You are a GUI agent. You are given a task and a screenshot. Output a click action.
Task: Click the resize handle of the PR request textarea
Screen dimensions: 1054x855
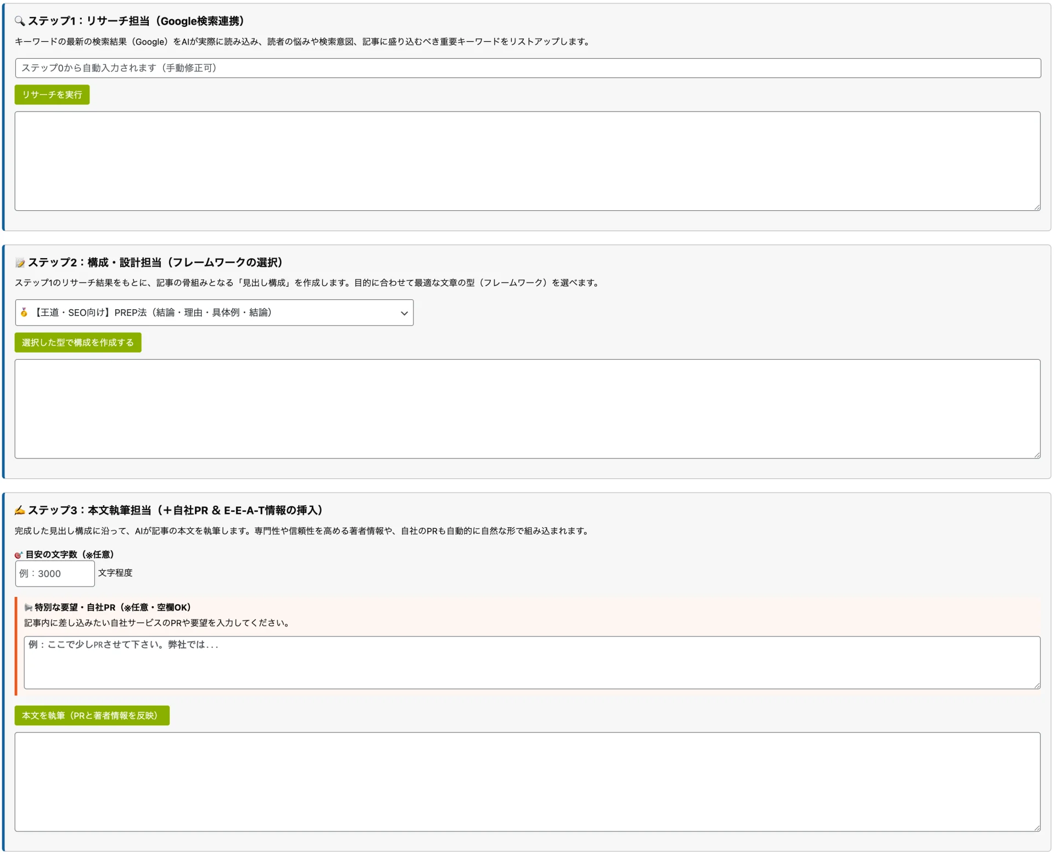click(1037, 686)
